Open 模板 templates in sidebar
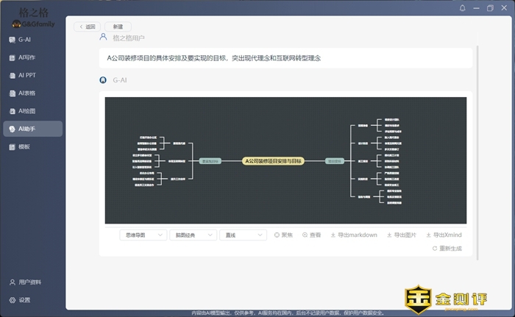This screenshot has width=515, height=317. pyautogui.click(x=24, y=147)
